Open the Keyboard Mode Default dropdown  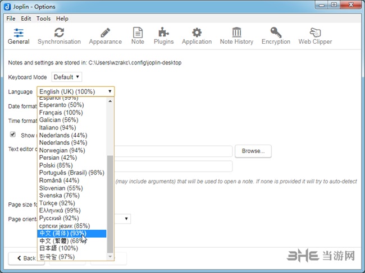(67, 77)
